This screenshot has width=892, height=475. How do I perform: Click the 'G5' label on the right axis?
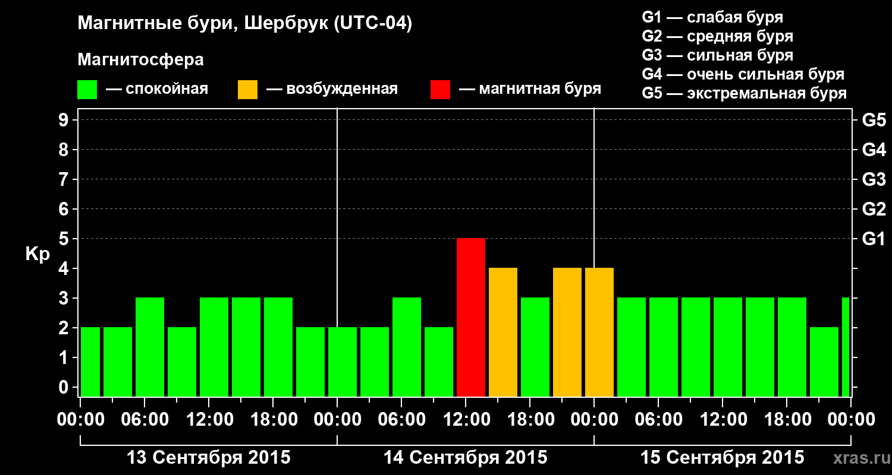pos(874,121)
